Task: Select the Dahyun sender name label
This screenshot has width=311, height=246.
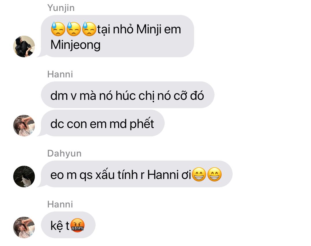Action: pyautogui.click(x=64, y=153)
